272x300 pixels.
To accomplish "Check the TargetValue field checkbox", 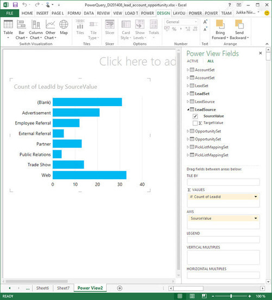I will (x=195, y=123).
